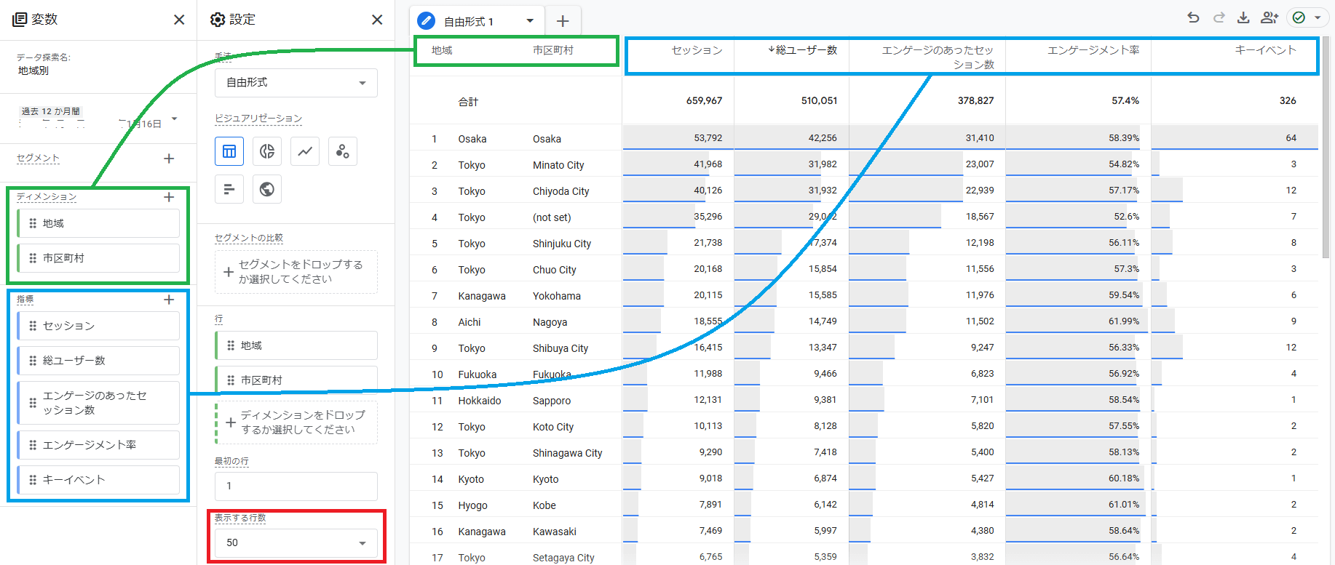This screenshot has height=565, width=1335.
Task: Sort by 総ユーザー数 column header
Action: [803, 50]
